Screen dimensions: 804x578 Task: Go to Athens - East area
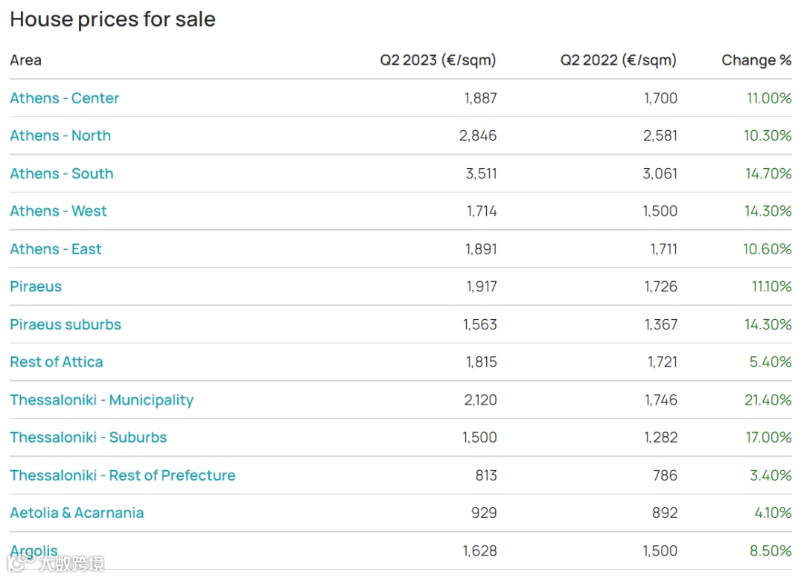click(x=56, y=249)
